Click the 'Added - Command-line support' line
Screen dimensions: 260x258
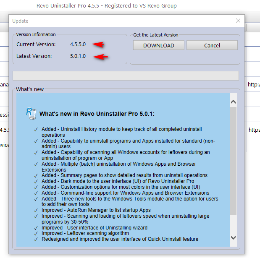(x=125, y=193)
